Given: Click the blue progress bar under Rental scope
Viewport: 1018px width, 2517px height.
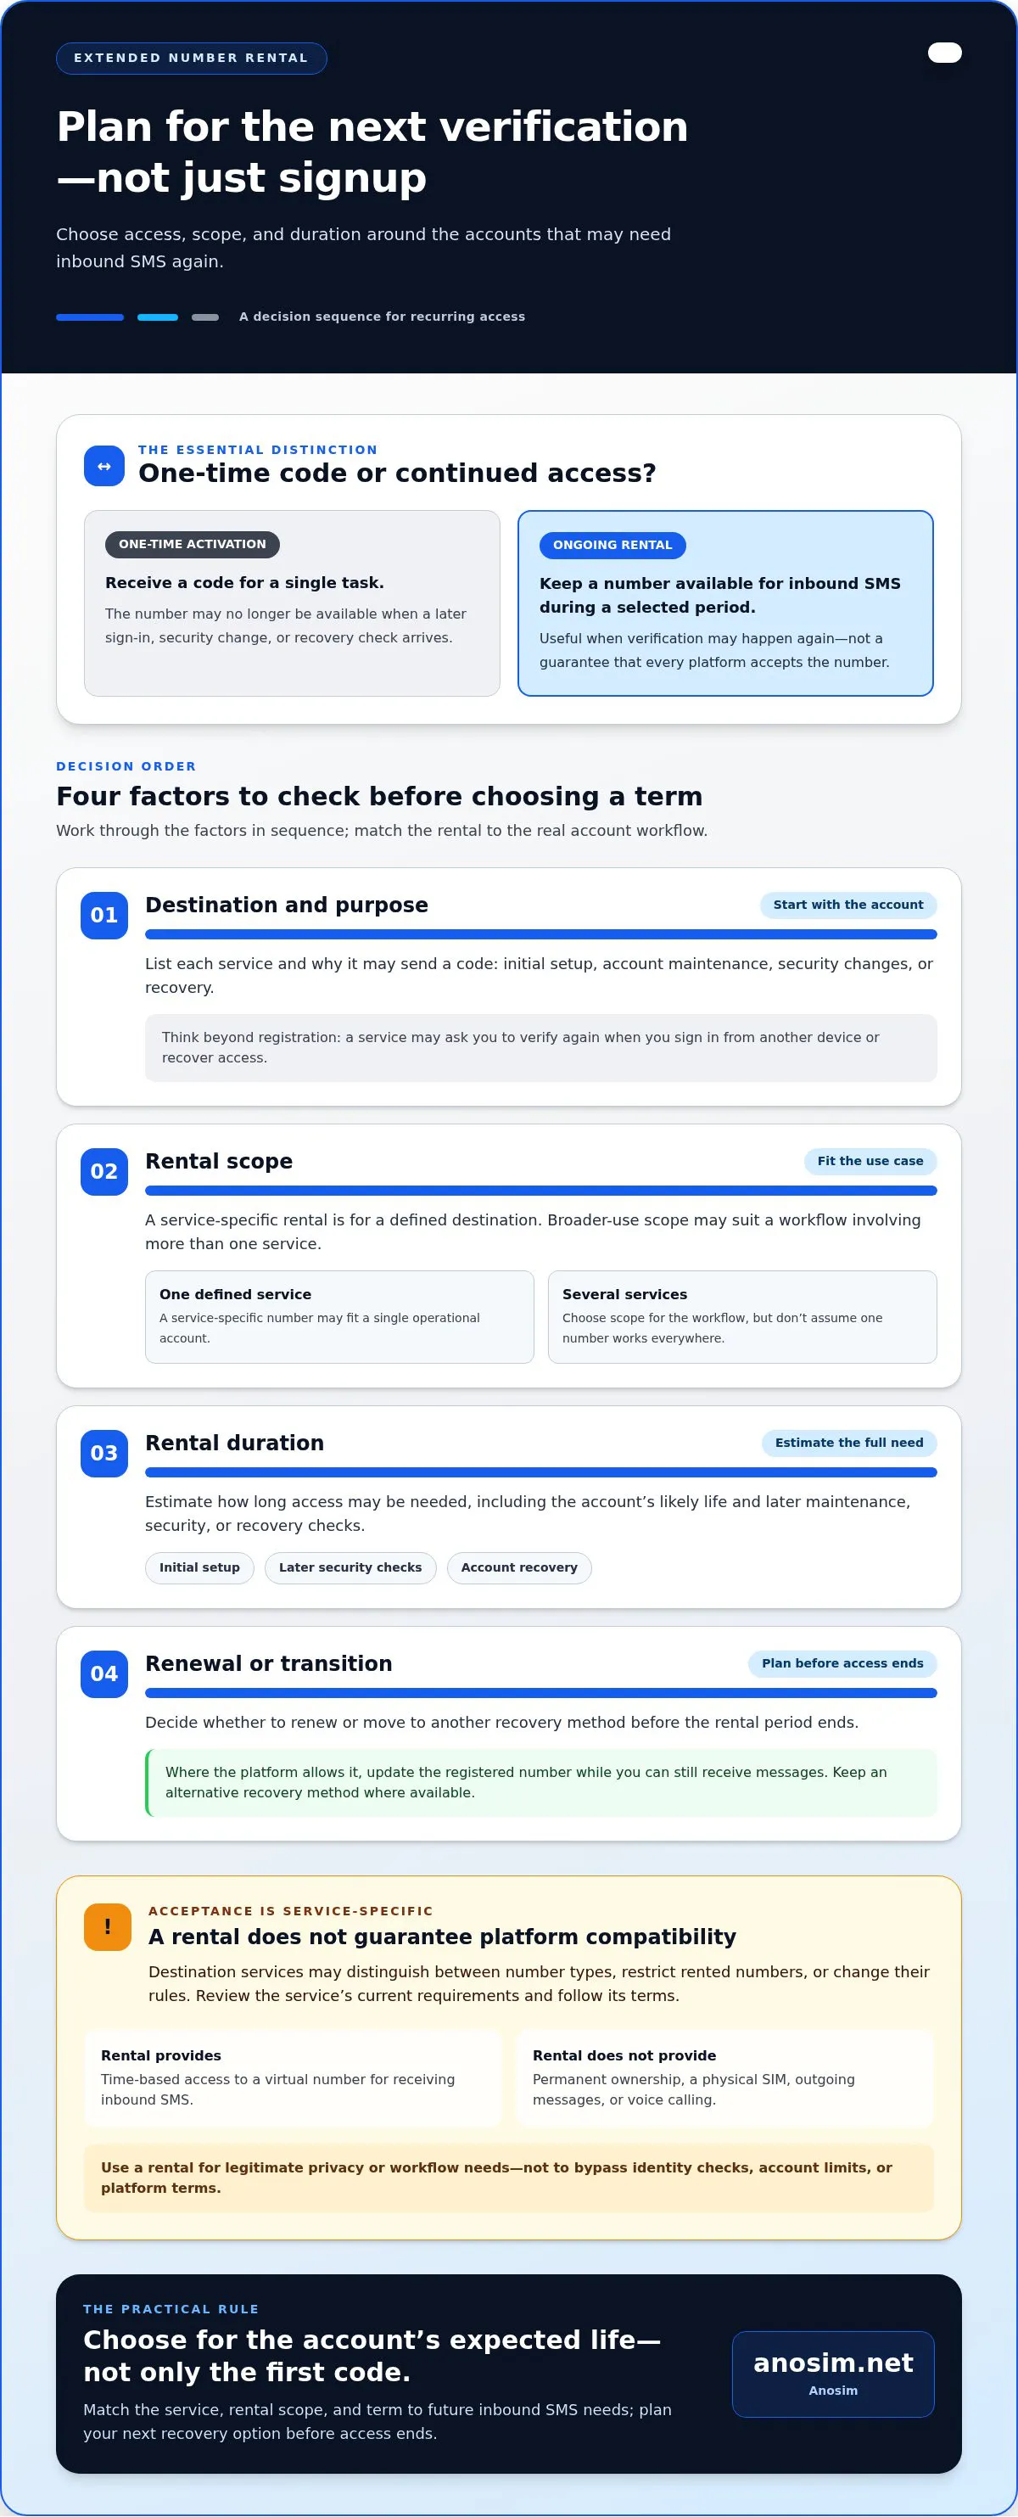Looking at the screenshot, I should coord(541,1190).
